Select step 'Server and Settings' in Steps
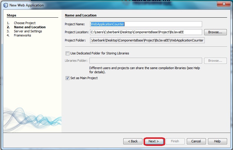This screenshot has height=150, width=233. click(28, 31)
